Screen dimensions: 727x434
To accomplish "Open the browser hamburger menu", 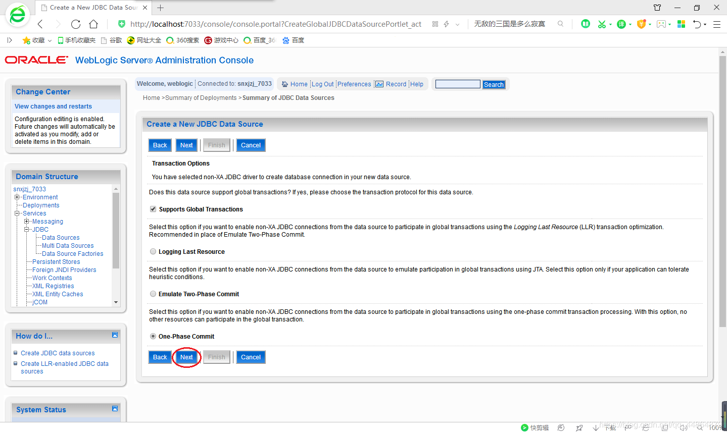I will click(716, 24).
